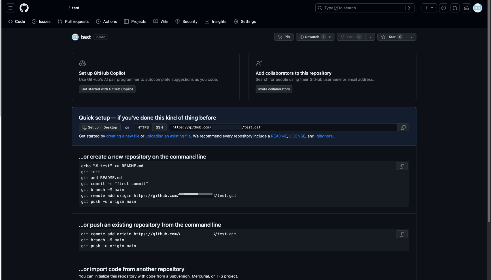
Task: Expand the Unwatch notifications dropdown
Action: [315, 37]
